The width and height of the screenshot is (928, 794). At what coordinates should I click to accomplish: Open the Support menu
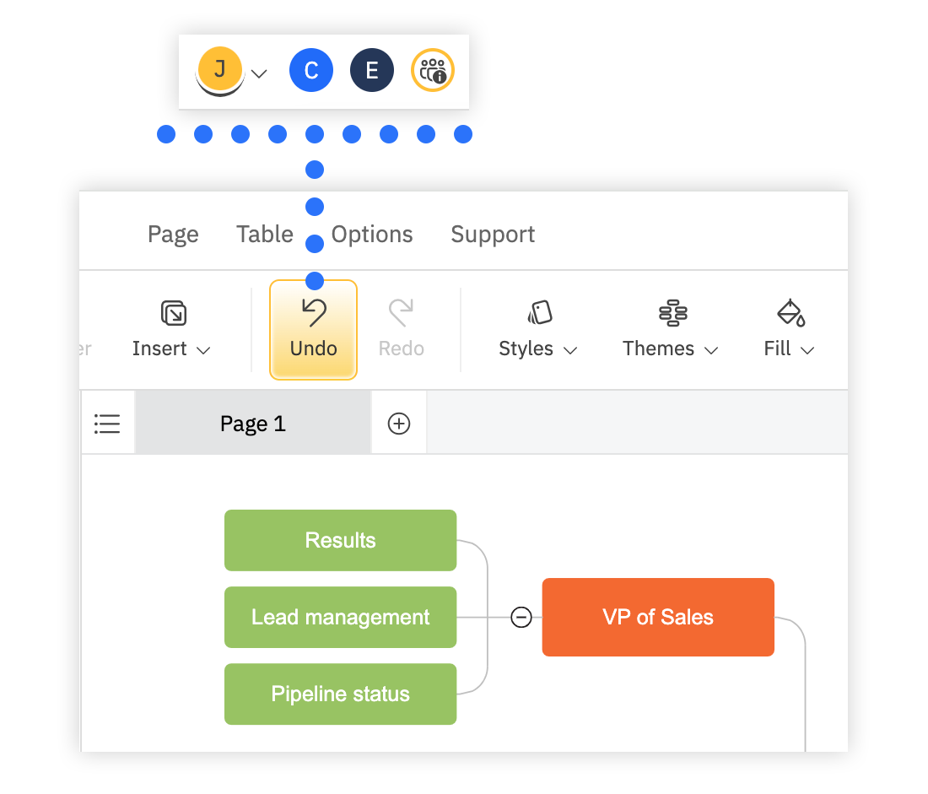click(493, 234)
